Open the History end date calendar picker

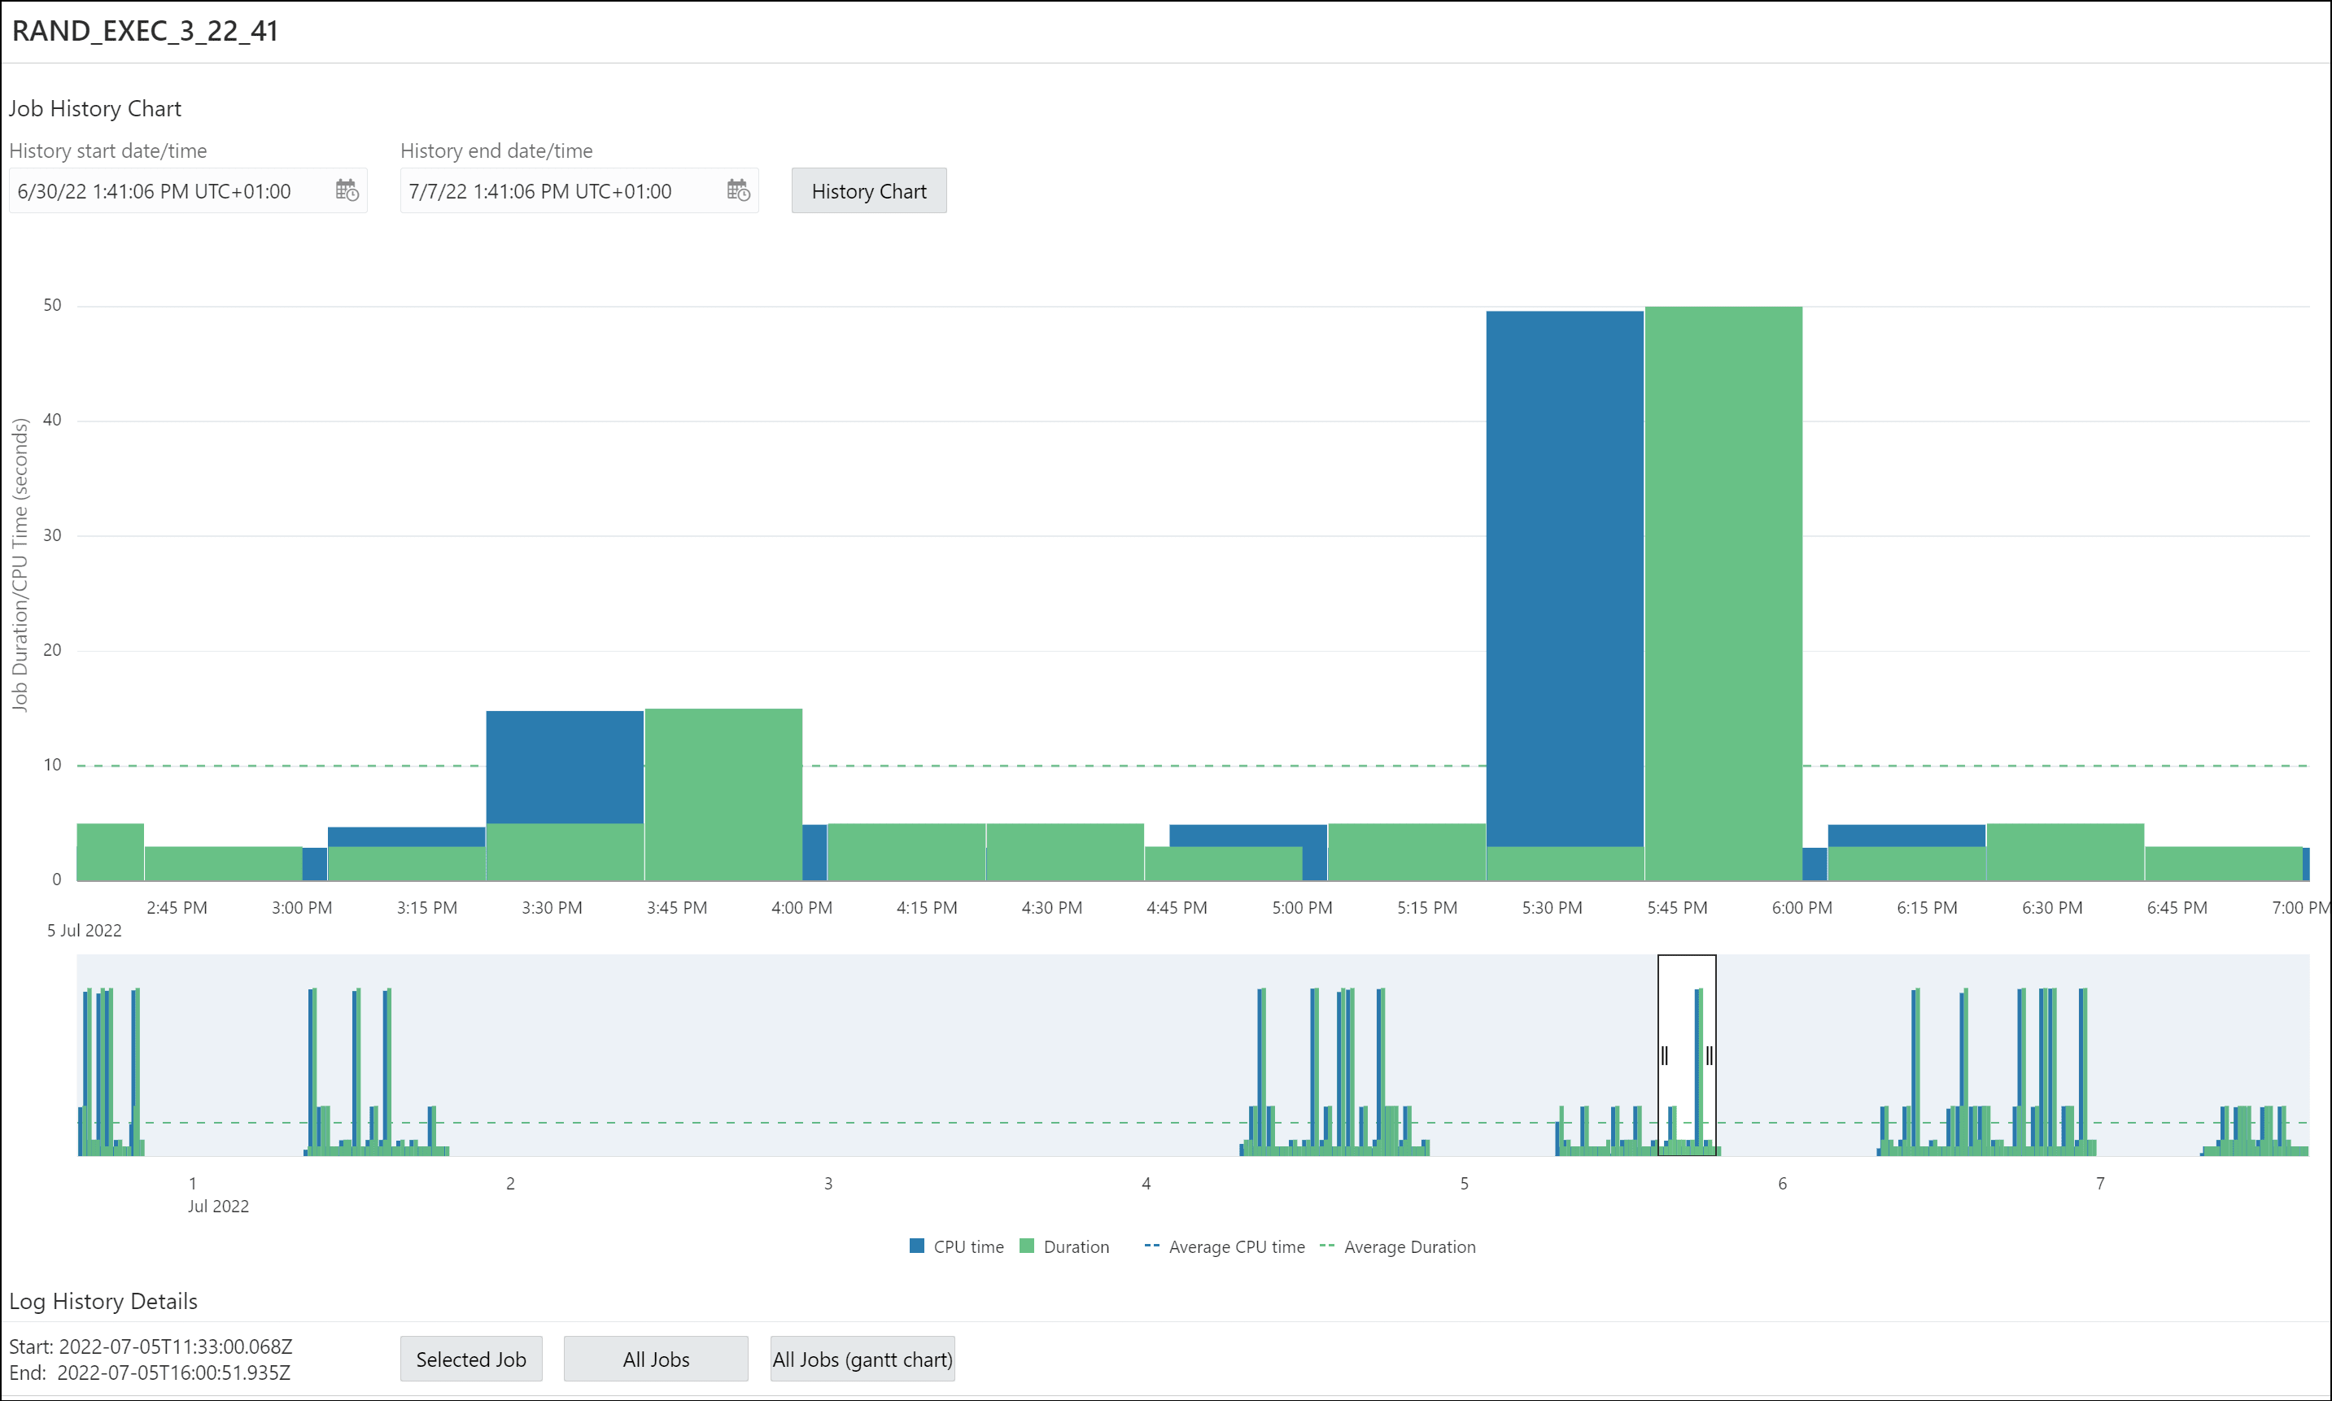click(x=738, y=190)
